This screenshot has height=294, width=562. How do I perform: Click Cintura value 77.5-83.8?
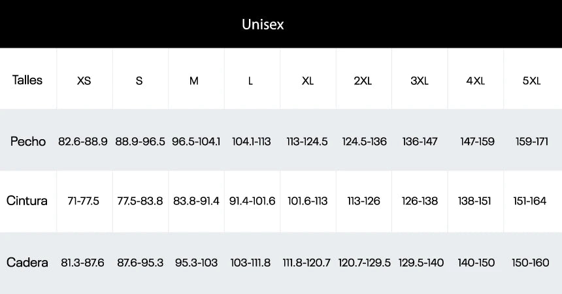[140, 201]
